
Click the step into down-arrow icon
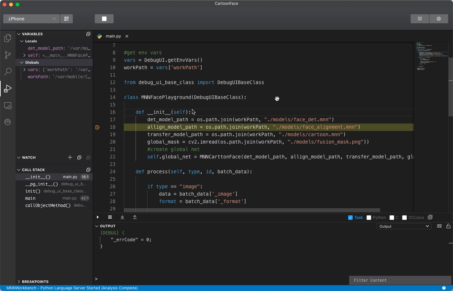tap(122, 217)
